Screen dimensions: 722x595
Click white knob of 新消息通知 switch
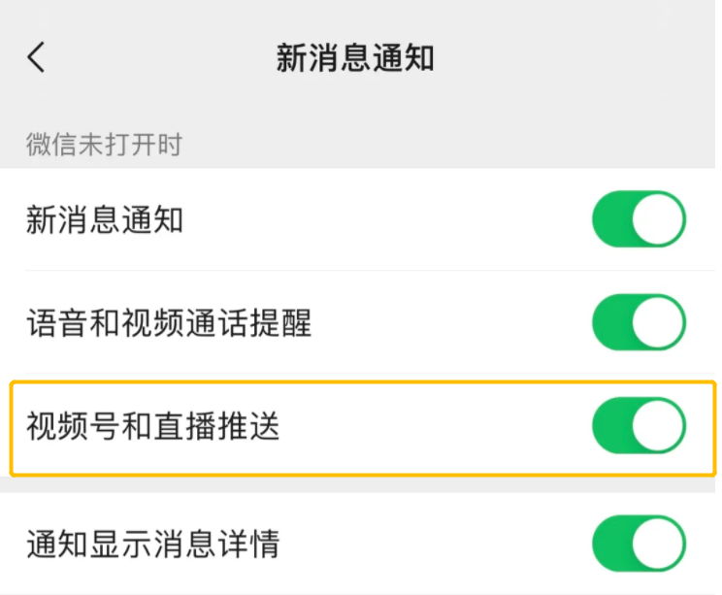tap(658, 219)
